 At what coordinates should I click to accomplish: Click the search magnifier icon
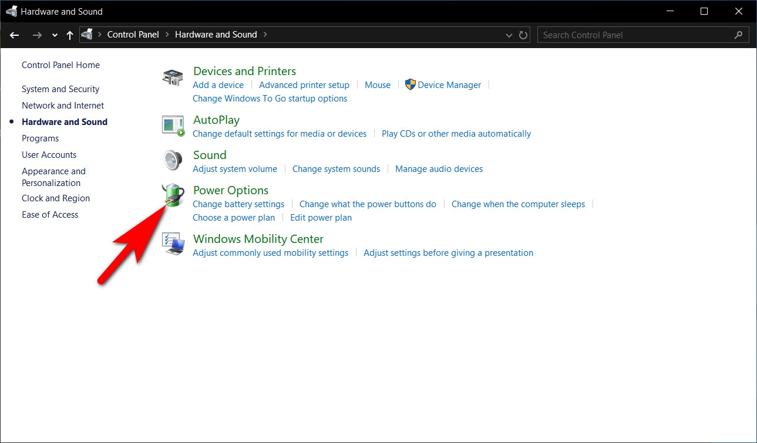[x=738, y=35]
